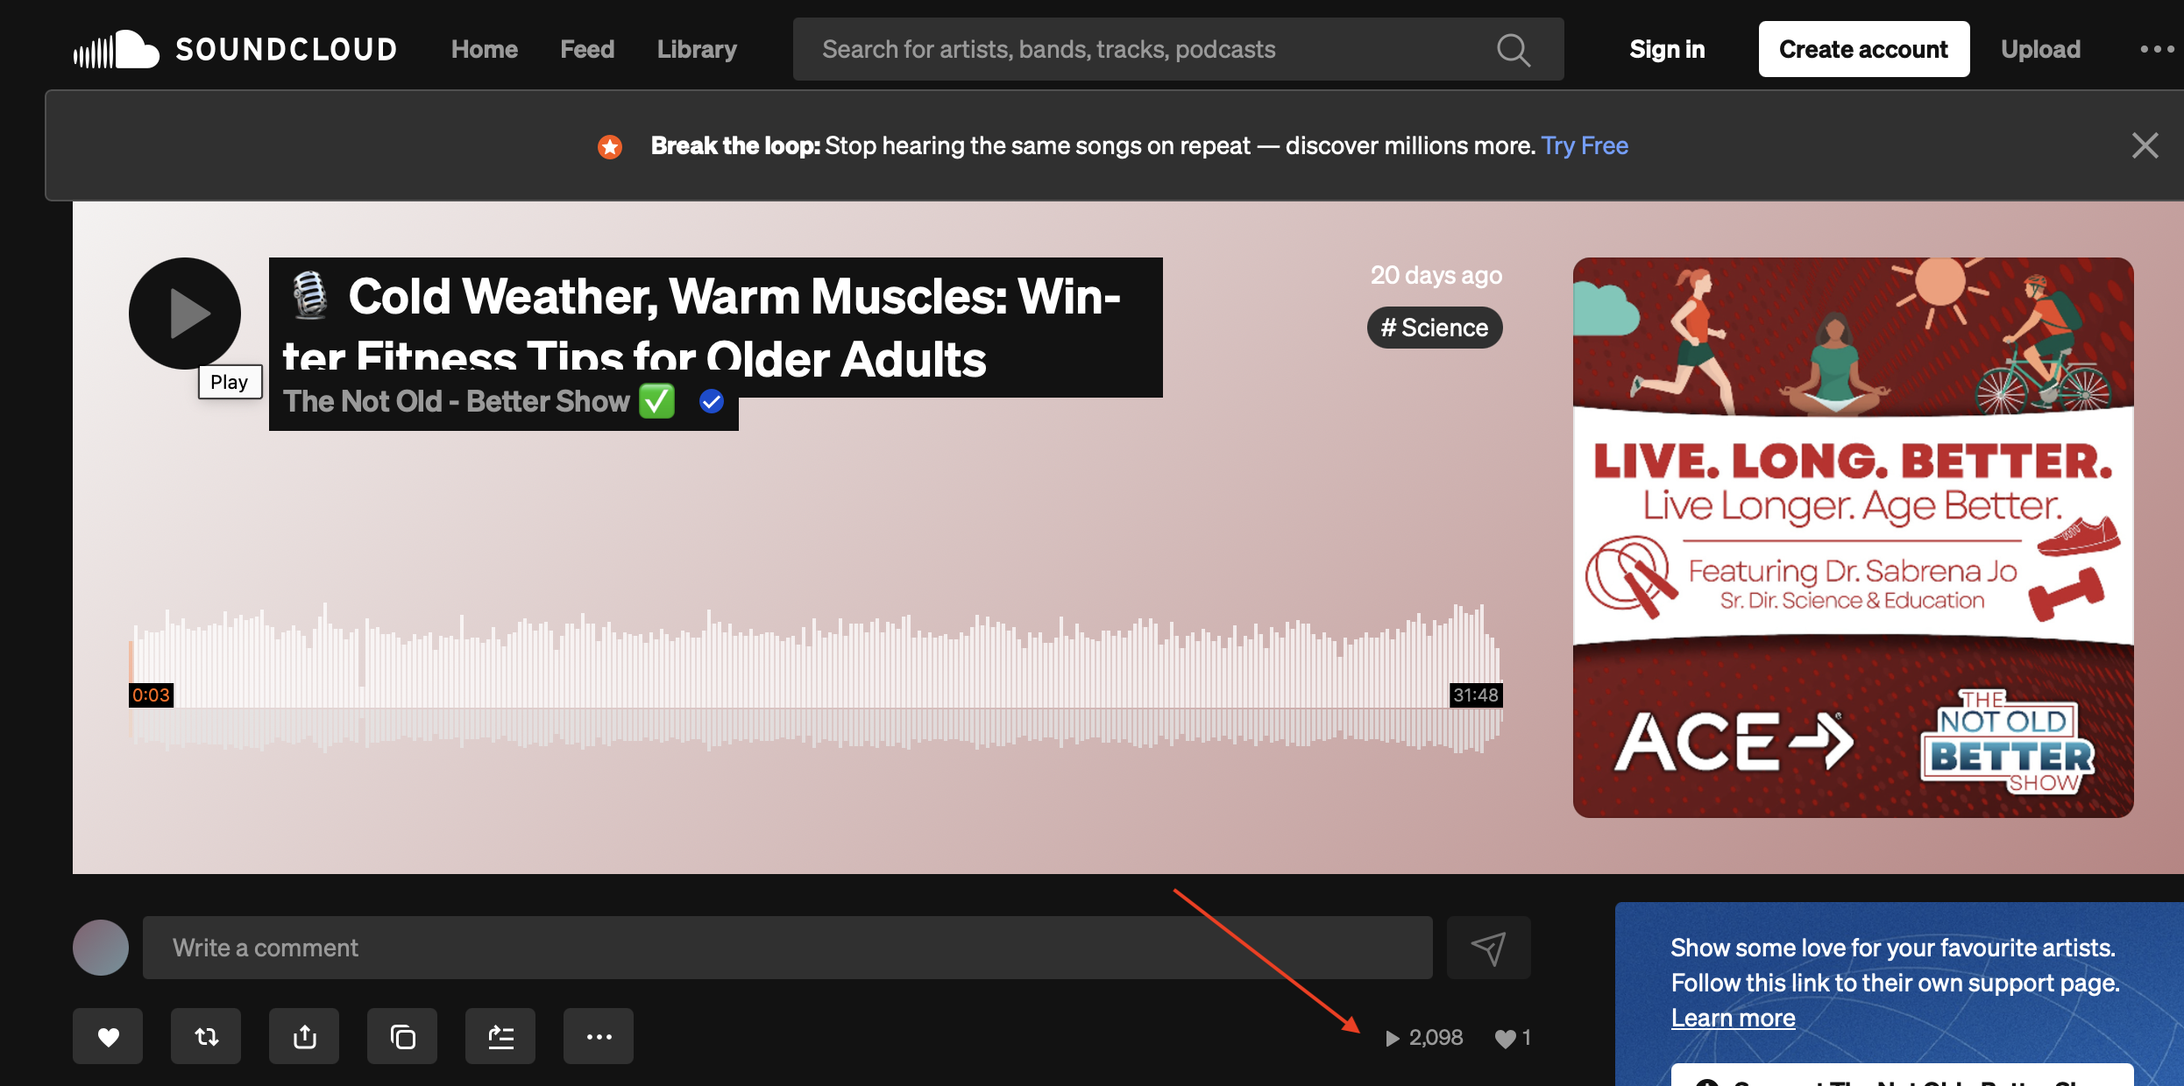Open the Home navigation tab
Image resolution: width=2184 pixels, height=1086 pixels.
(485, 49)
